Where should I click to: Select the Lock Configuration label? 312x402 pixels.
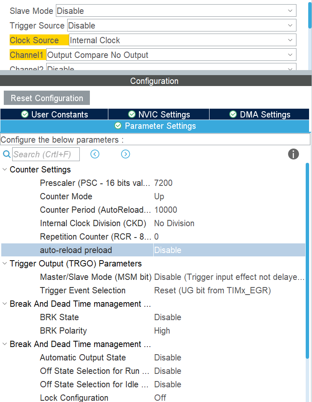(x=74, y=398)
